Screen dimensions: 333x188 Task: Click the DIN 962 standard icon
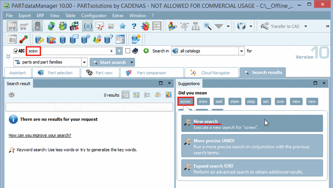111,26
